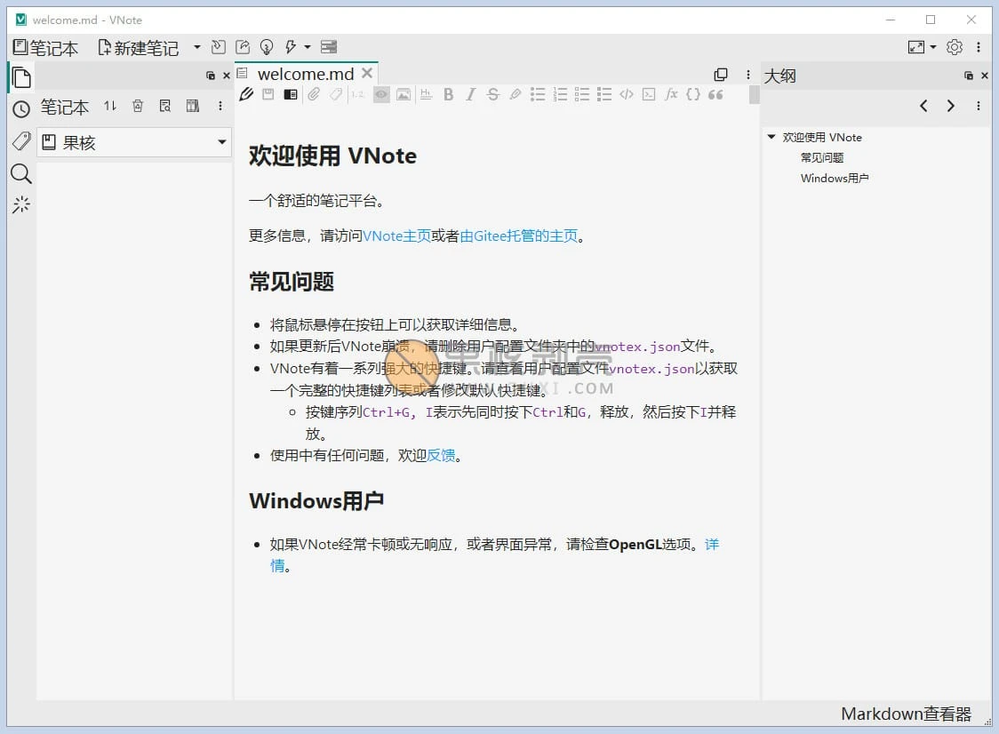Collapse the 欢迎使用 VNote outline entry
The width and height of the screenshot is (999, 734).
coord(770,137)
